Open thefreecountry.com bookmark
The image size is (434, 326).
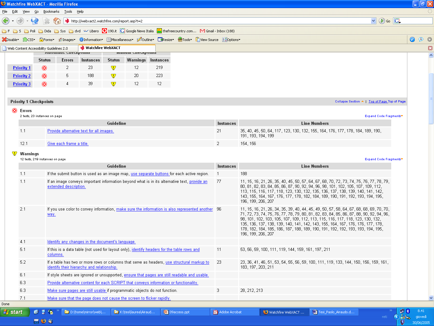point(177,31)
